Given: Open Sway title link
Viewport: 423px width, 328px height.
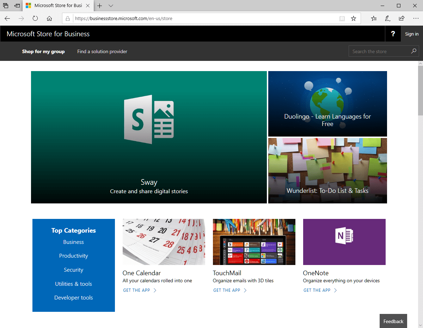Looking at the screenshot, I should 149,182.
